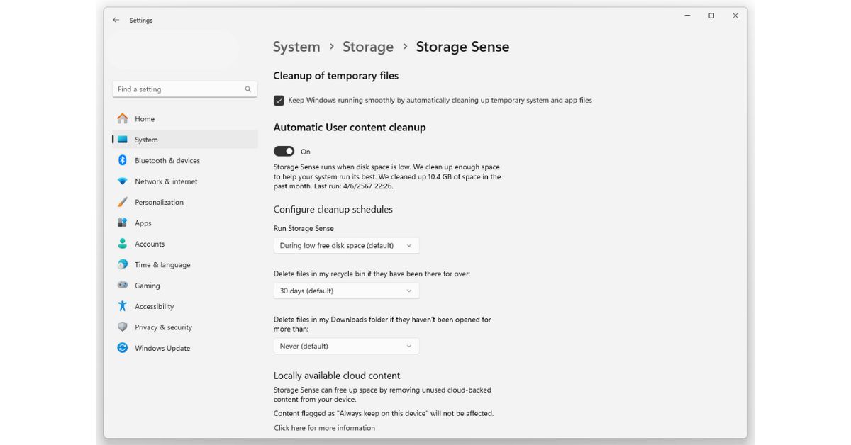Click the search magnifier icon
The width and height of the screenshot is (851, 445).
248,89
